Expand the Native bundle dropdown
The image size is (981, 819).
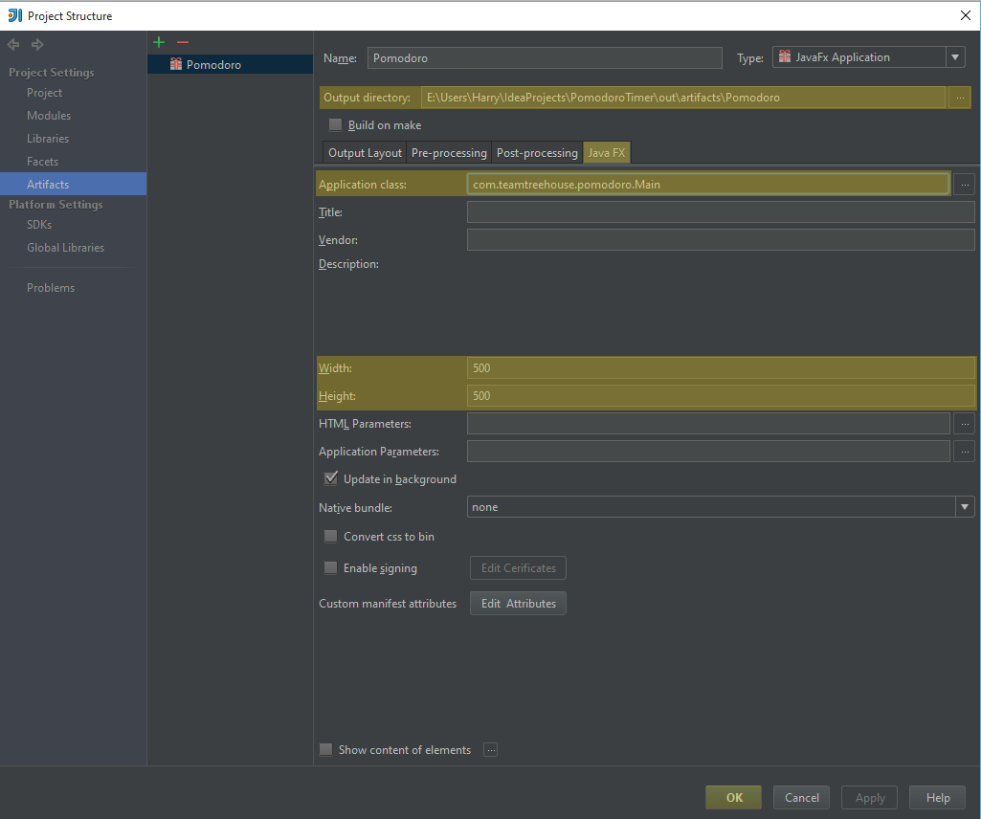pos(965,507)
